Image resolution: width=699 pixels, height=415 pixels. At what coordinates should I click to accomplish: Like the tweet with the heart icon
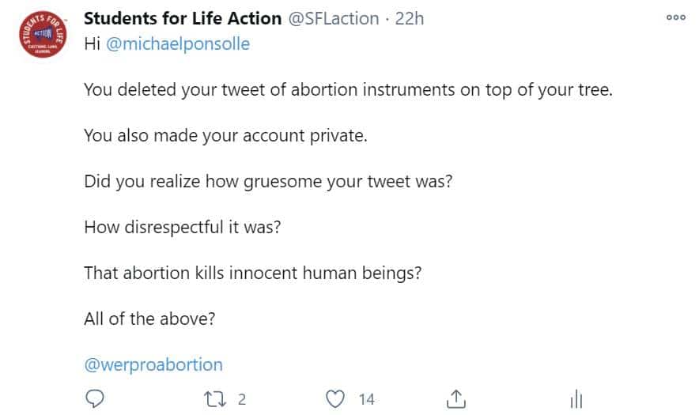tap(334, 399)
